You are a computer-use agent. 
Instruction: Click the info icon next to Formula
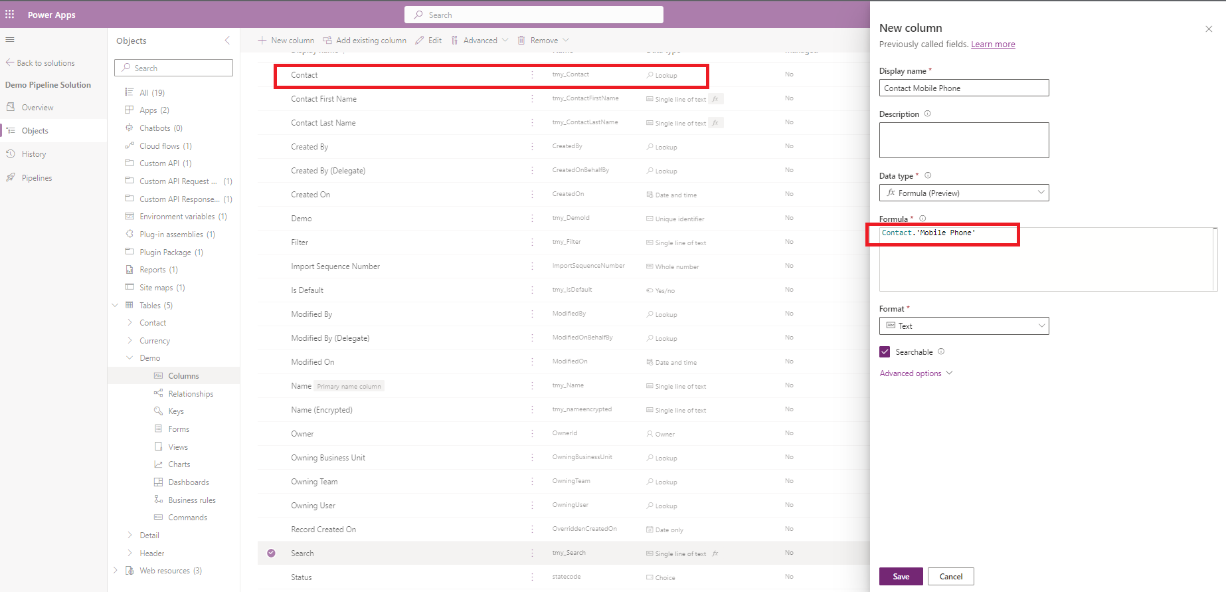coord(922,219)
